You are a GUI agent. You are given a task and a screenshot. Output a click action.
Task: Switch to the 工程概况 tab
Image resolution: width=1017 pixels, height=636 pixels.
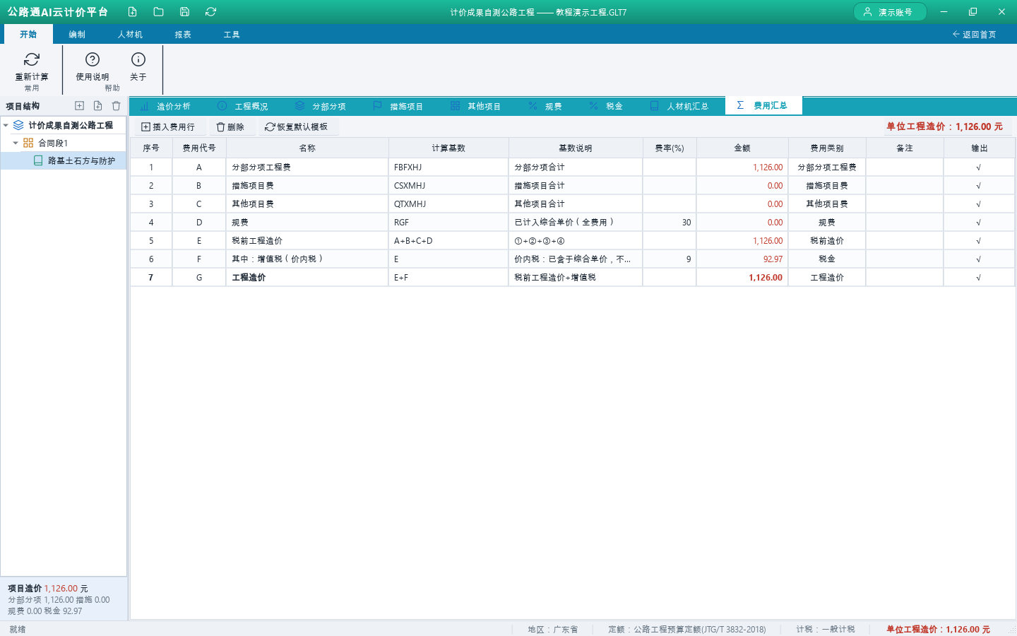[243, 106]
